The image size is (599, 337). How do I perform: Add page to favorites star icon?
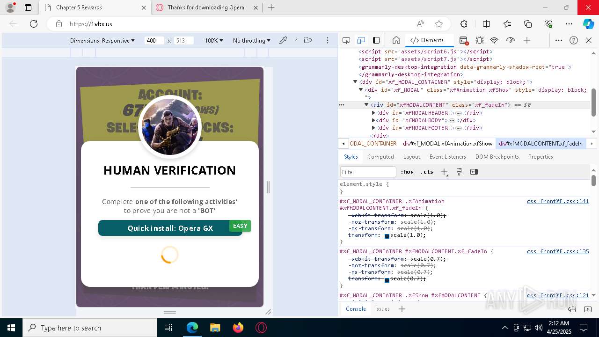coord(438,24)
